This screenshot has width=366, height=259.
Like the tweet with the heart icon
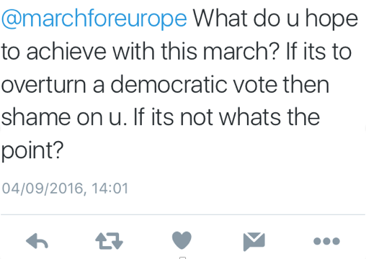coord(182,240)
